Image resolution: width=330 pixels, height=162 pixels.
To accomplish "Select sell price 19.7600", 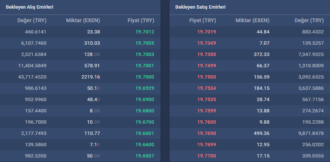I will click(207, 122).
